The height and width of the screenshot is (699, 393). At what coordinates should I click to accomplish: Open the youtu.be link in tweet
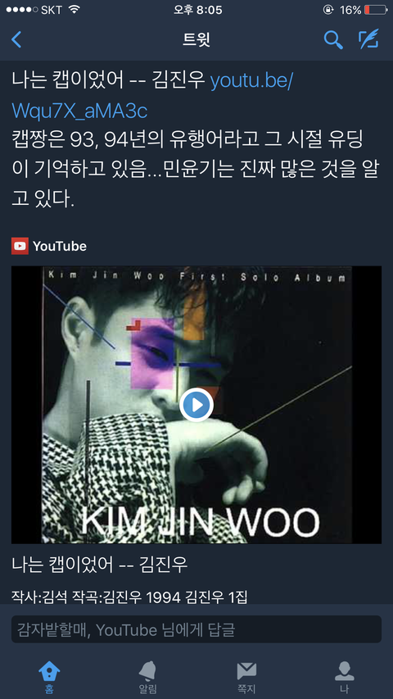pyautogui.click(x=251, y=82)
